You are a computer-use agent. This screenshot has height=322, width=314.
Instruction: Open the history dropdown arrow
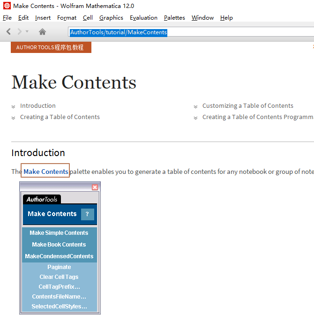coord(27,31)
